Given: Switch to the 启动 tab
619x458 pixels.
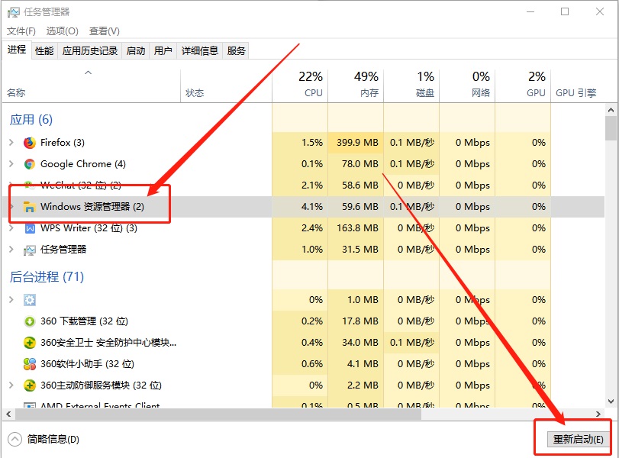Looking at the screenshot, I should coord(136,51).
